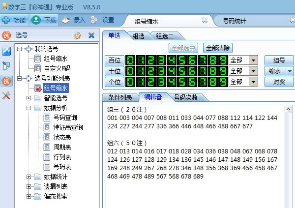This screenshot has width=295, height=208.
Task: Toggle digit 9 in 百位 row
Action: [x=223, y=60]
